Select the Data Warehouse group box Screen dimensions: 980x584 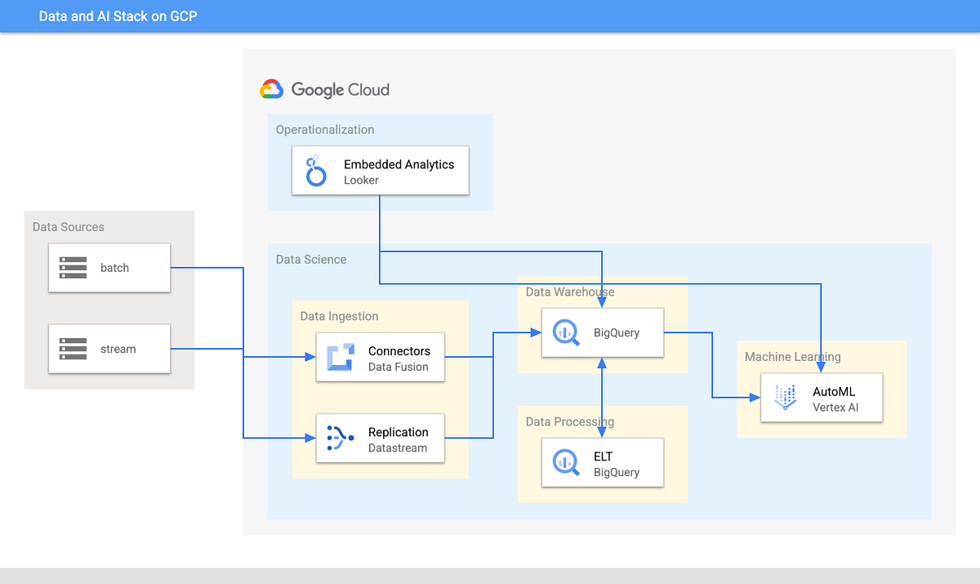569,292
